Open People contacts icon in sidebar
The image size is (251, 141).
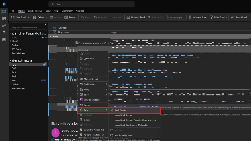[x=4, y=26]
